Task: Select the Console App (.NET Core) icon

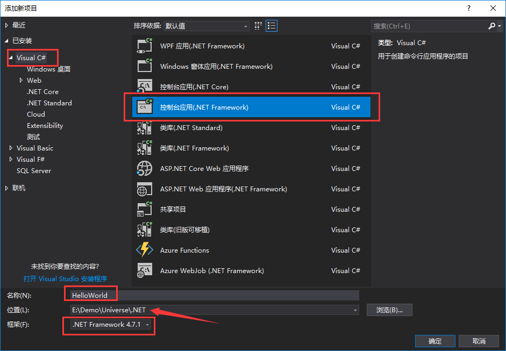Action: pyautogui.click(x=145, y=87)
